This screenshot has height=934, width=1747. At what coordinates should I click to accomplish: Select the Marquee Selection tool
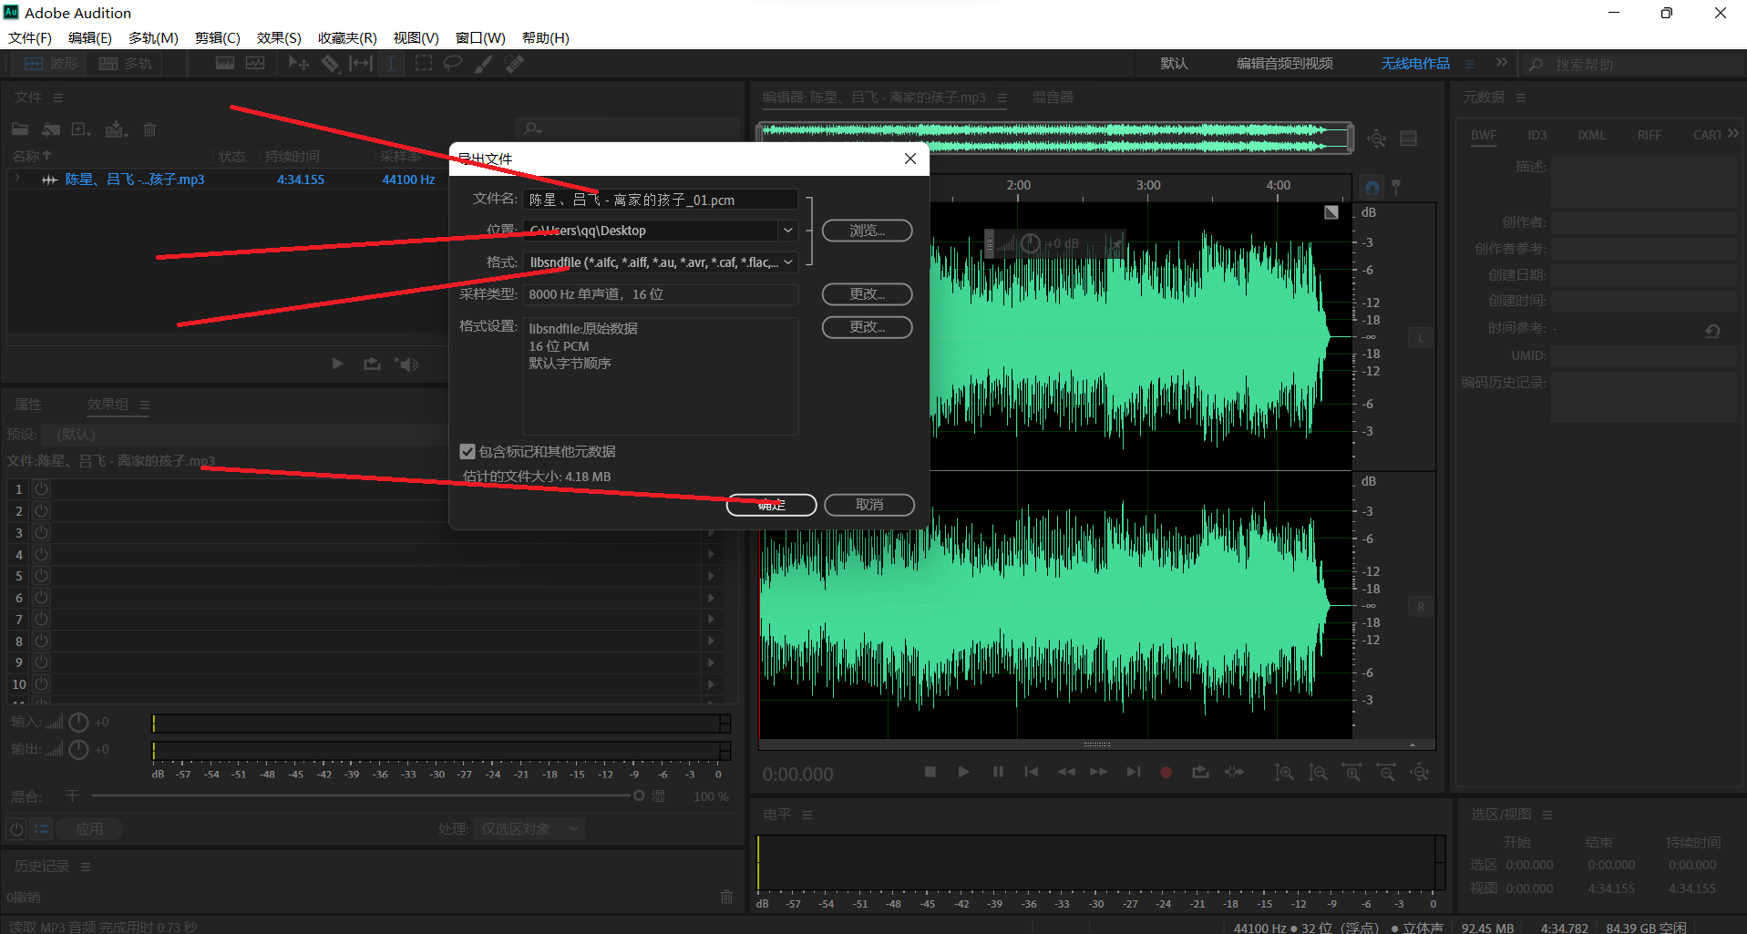coord(423,63)
